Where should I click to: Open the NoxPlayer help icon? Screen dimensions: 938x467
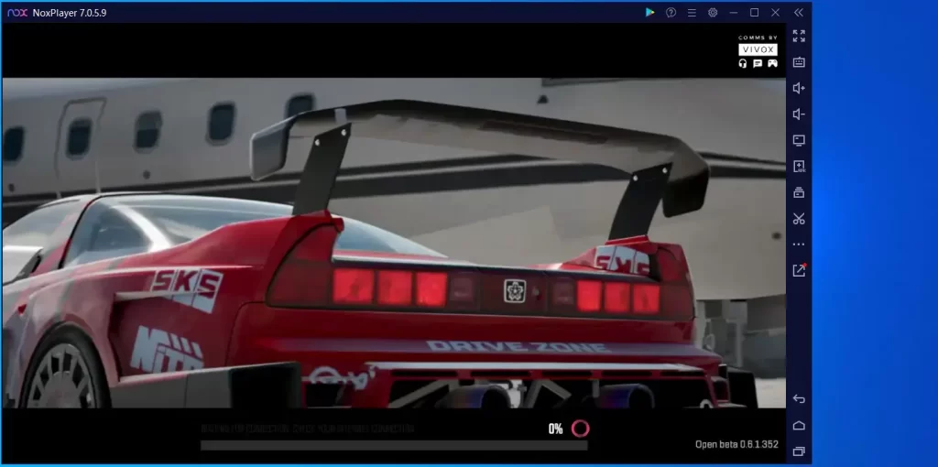(671, 13)
